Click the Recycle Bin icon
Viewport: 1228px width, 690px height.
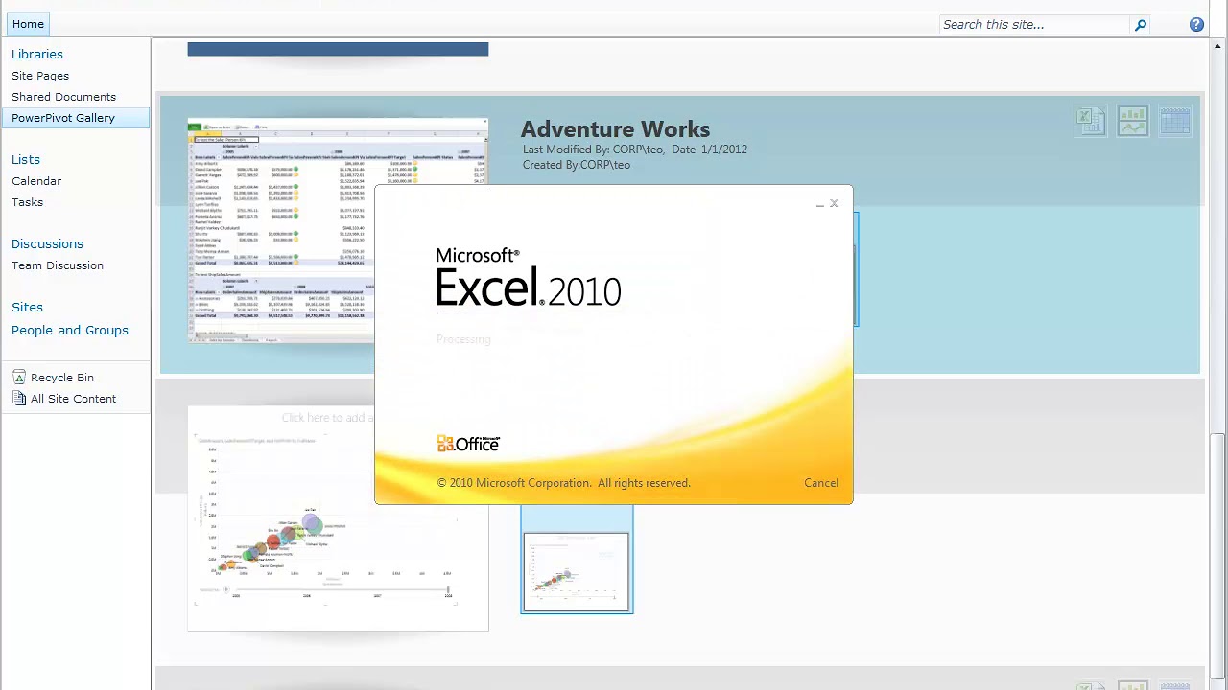[x=19, y=378]
